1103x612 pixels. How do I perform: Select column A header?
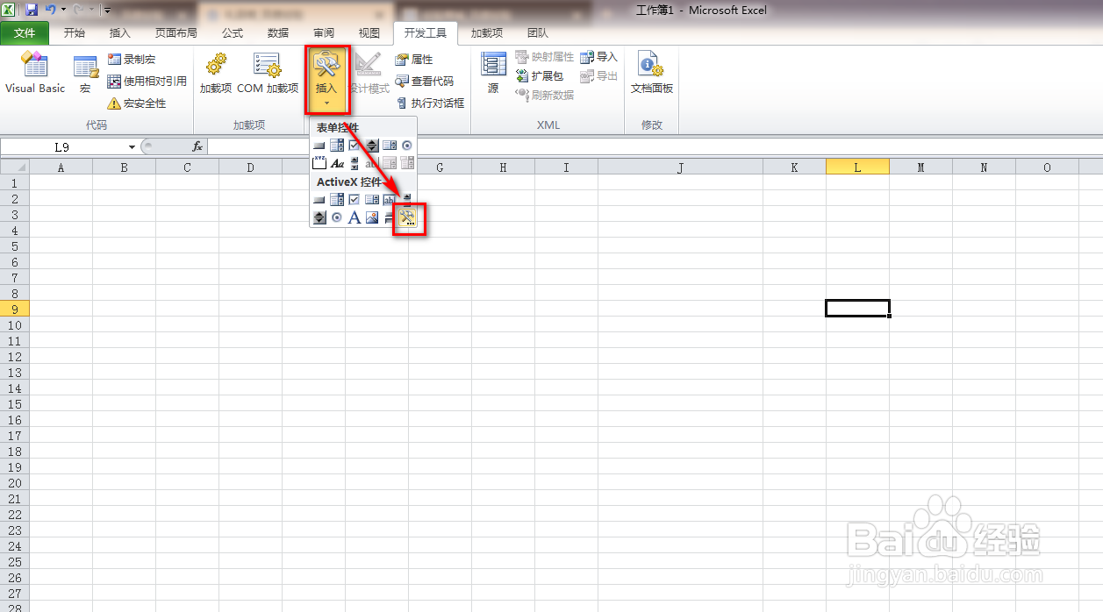61,167
